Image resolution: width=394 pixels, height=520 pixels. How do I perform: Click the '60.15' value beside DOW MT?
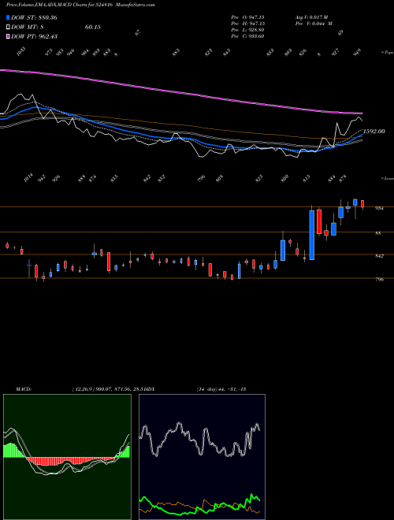92,28
